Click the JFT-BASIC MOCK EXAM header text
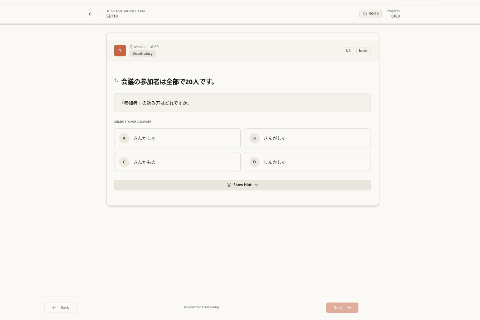This screenshot has height=320, width=480. click(x=126, y=11)
